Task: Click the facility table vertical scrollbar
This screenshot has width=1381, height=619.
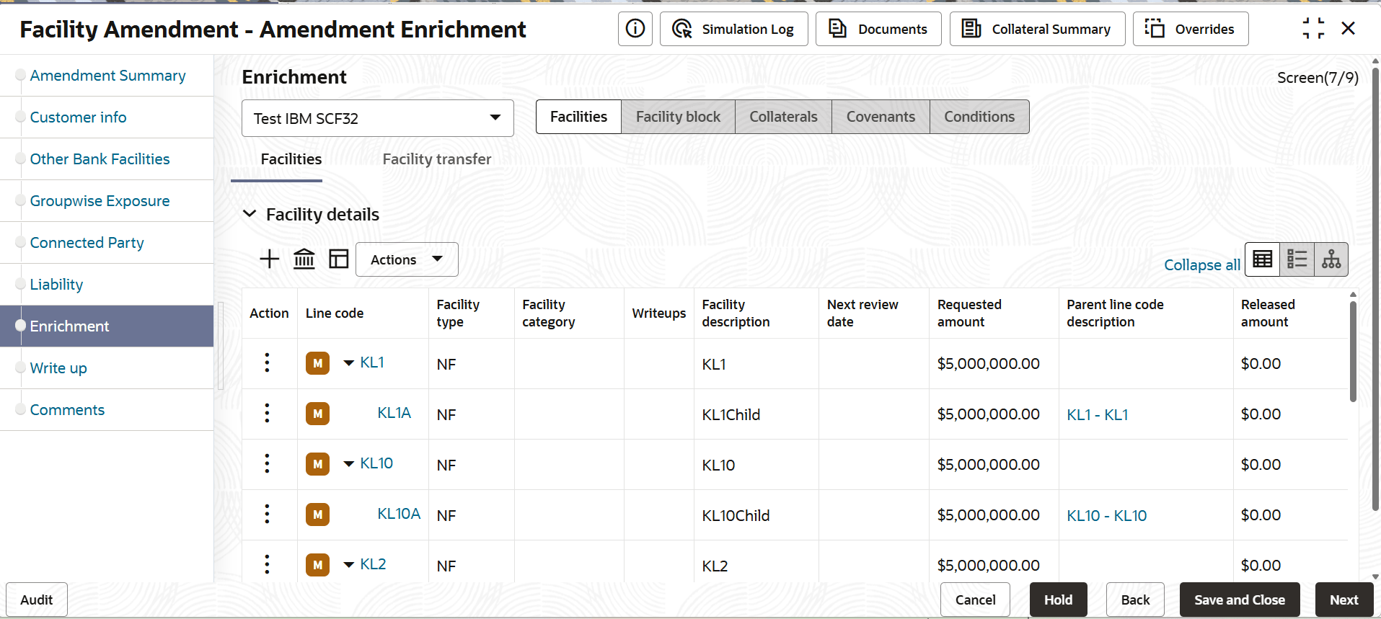Action: tap(1353, 352)
